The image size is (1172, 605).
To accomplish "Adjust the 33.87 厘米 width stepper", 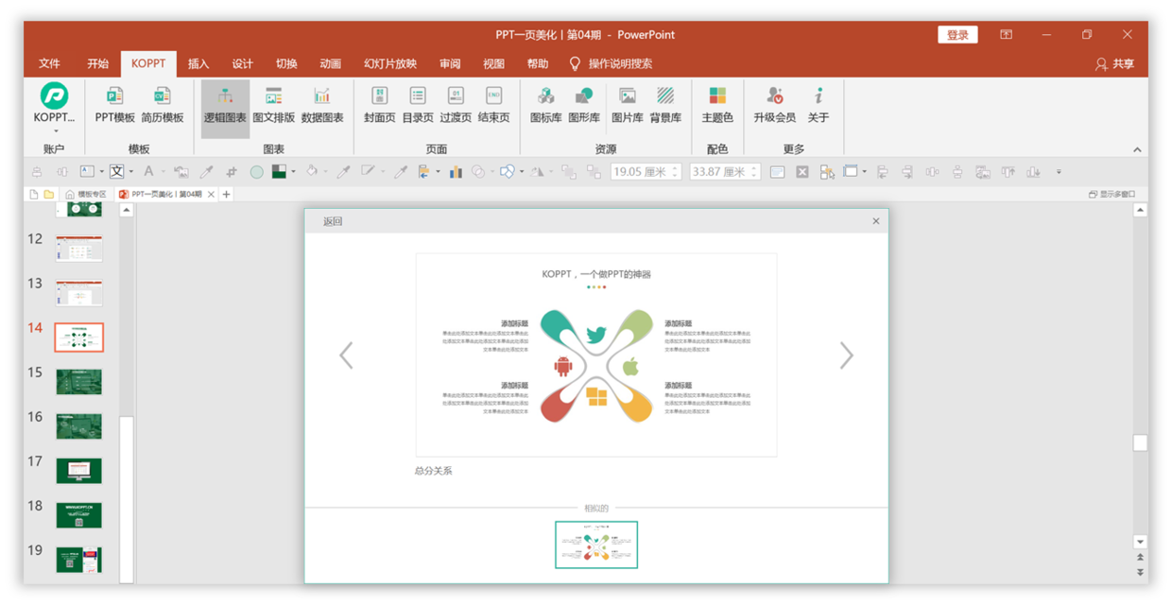I will point(753,172).
